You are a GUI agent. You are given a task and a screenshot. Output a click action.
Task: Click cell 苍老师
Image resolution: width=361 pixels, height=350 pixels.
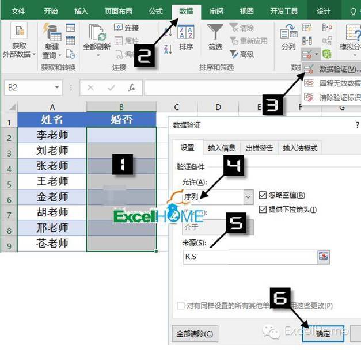click(52, 244)
